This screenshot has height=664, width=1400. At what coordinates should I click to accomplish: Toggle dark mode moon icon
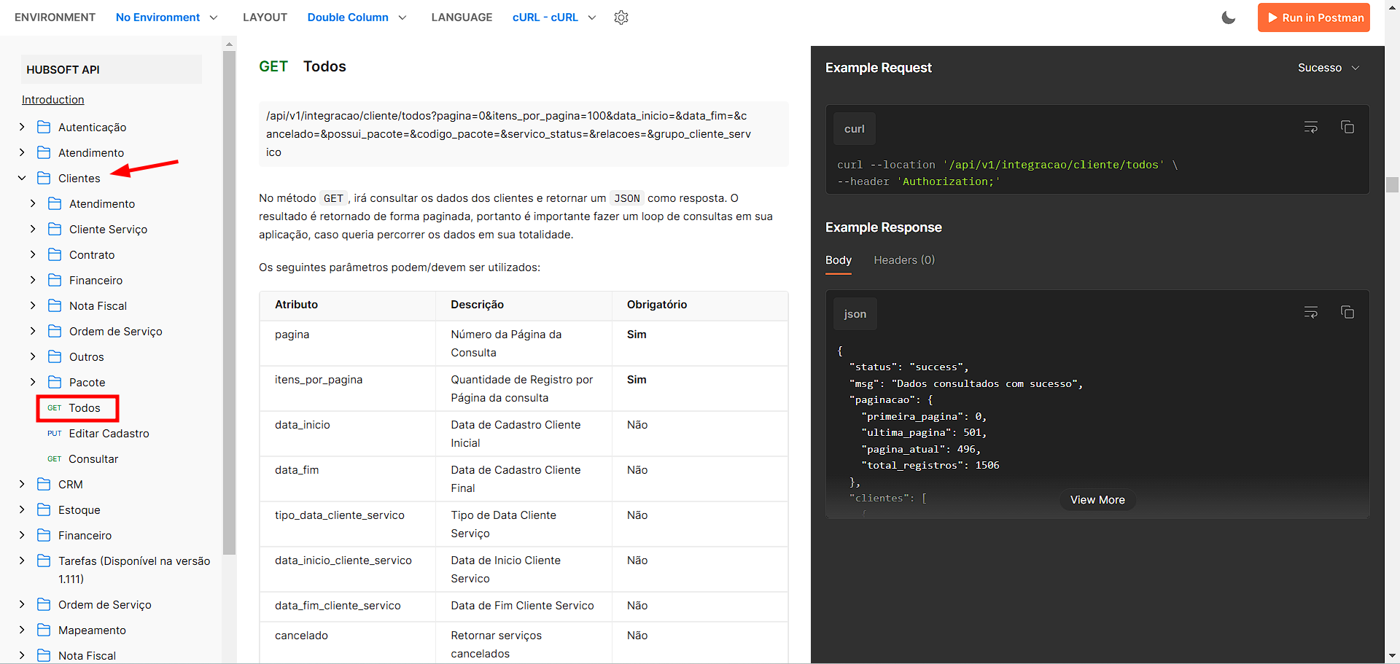click(1229, 17)
